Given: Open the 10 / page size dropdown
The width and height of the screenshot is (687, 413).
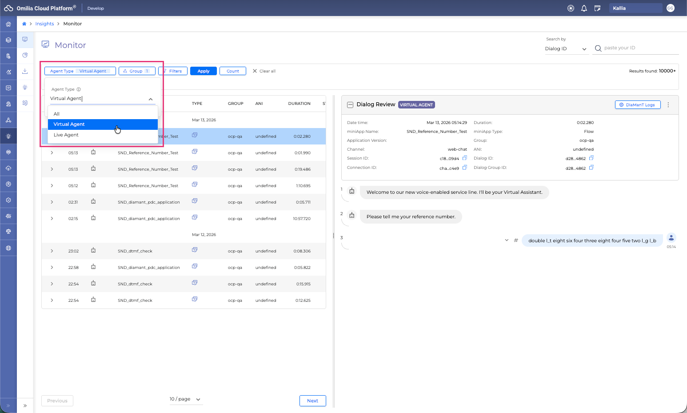Looking at the screenshot, I should (185, 399).
